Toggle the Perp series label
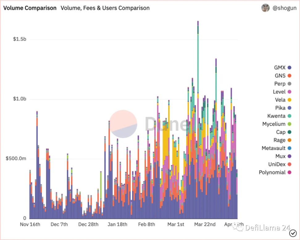The height and width of the screenshot is (240, 300). point(280,84)
